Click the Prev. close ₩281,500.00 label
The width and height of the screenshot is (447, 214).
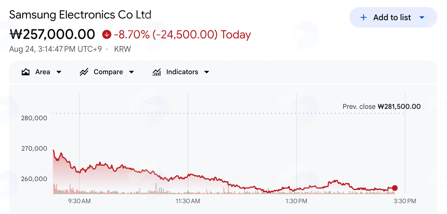382,107
